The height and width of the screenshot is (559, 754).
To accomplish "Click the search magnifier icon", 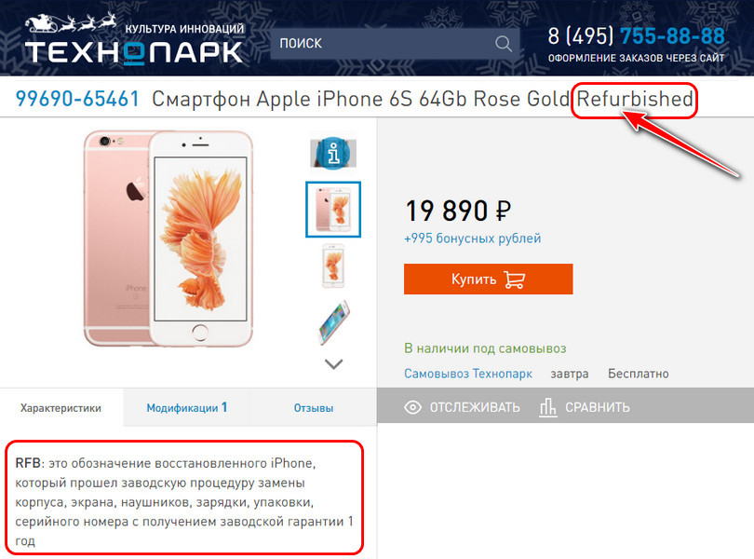I will pyautogui.click(x=503, y=44).
